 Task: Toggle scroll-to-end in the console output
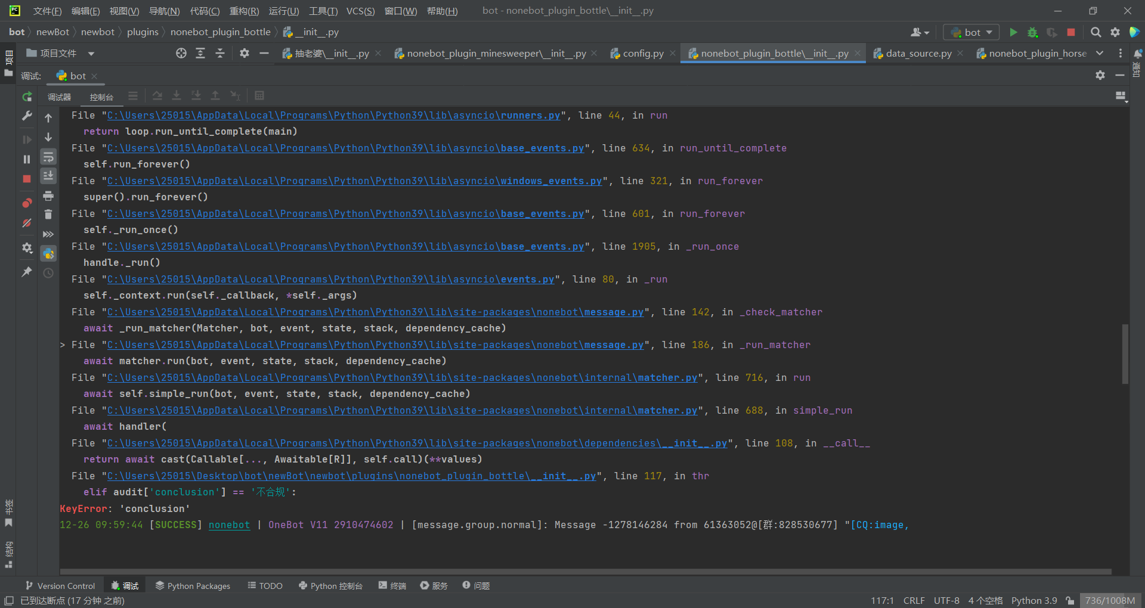48,175
